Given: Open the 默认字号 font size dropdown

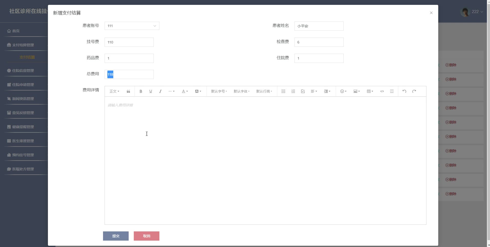Looking at the screenshot, I should click(219, 91).
